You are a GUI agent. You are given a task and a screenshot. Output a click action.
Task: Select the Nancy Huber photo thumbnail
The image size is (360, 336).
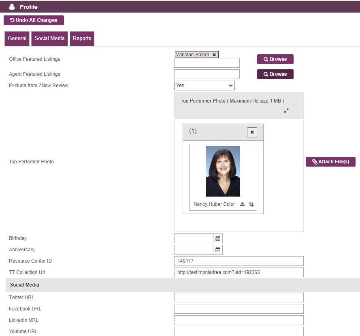tap(223, 171)
